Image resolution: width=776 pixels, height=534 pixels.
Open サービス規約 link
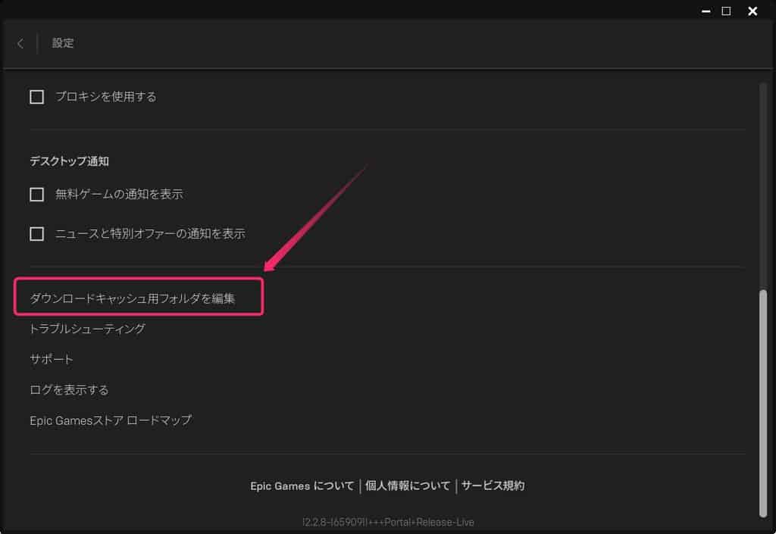coord(493,486)
